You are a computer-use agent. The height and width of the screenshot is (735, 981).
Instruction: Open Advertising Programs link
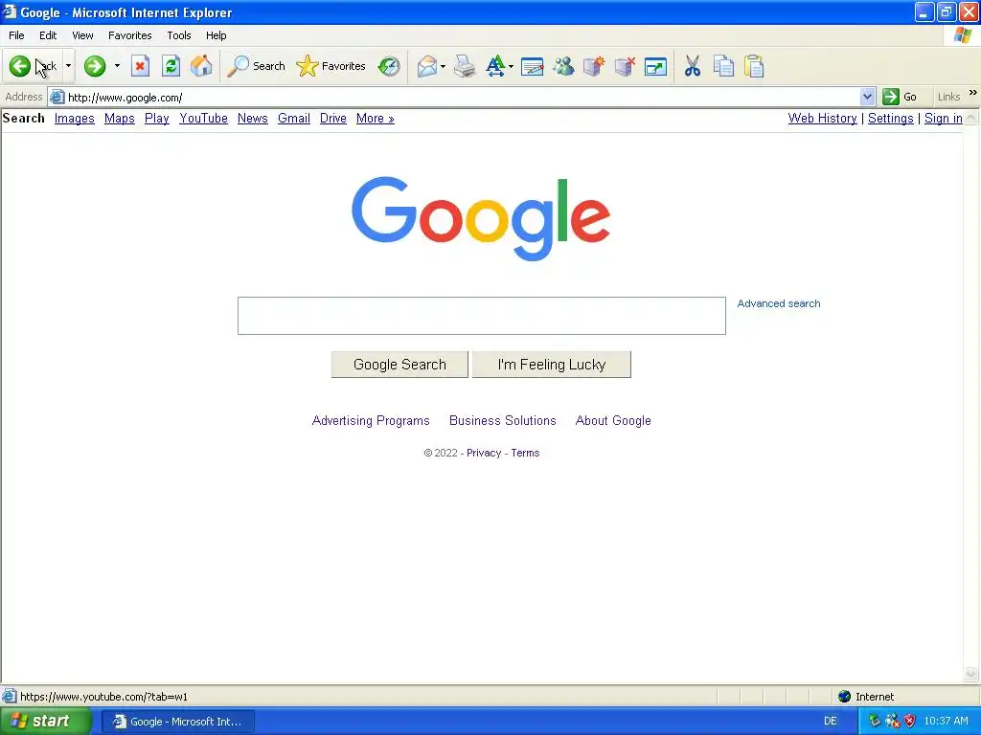(371, 421)
